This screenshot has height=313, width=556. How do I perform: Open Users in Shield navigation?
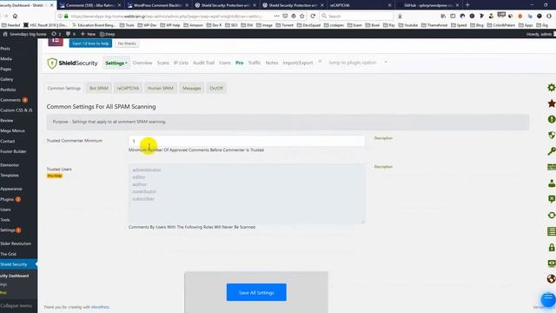click(x=225, y=63)
